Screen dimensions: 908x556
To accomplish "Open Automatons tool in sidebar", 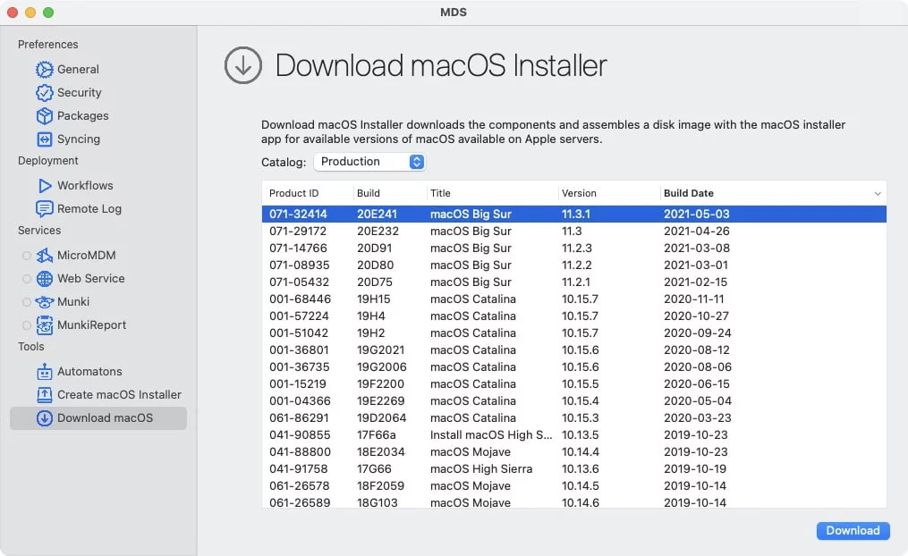I will [89, 372].
